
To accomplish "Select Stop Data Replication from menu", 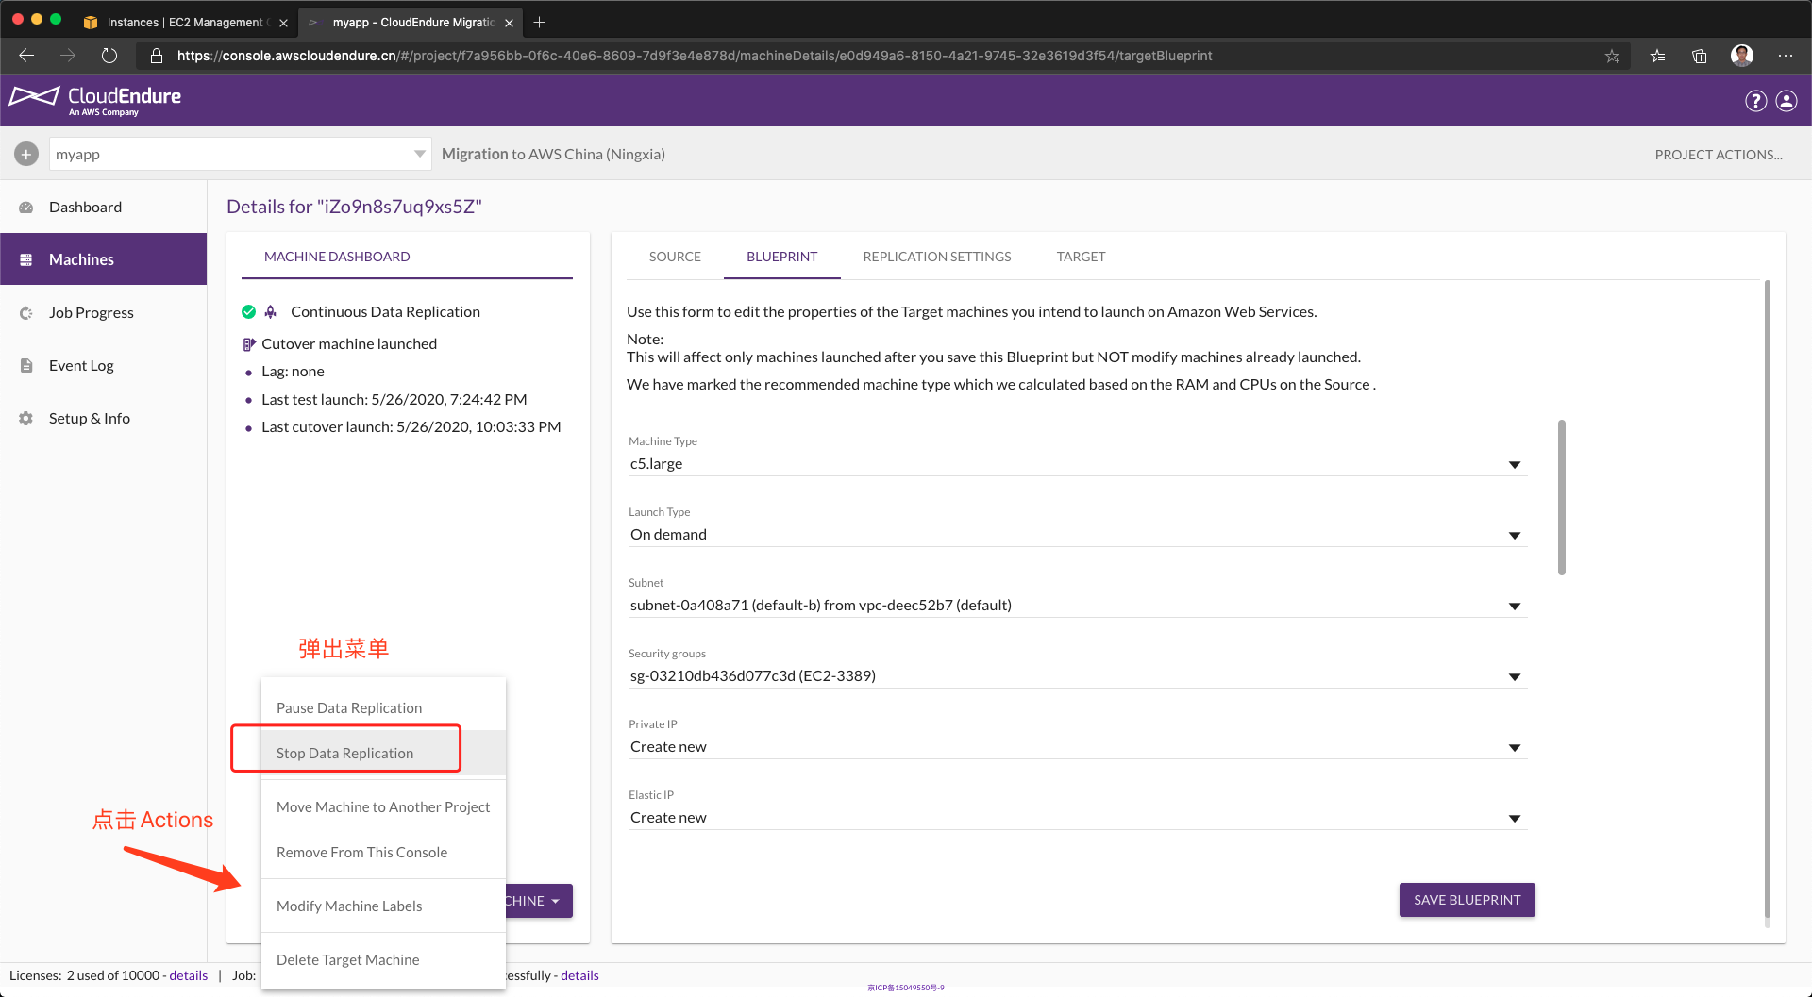I will pos(345,753).
